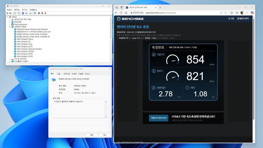Screen dimensions: 263x148
Task: Click the red X uninstall device icon
Action: click(42, 13)
